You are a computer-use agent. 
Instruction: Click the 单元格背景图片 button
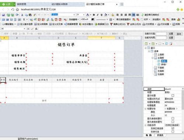click(124, 20)
